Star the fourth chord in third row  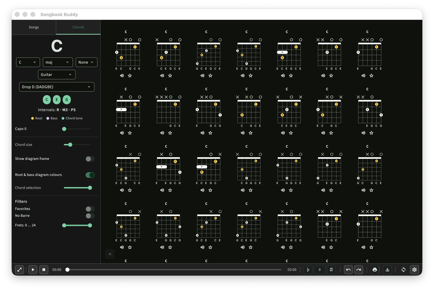click(x=251, y=190)
